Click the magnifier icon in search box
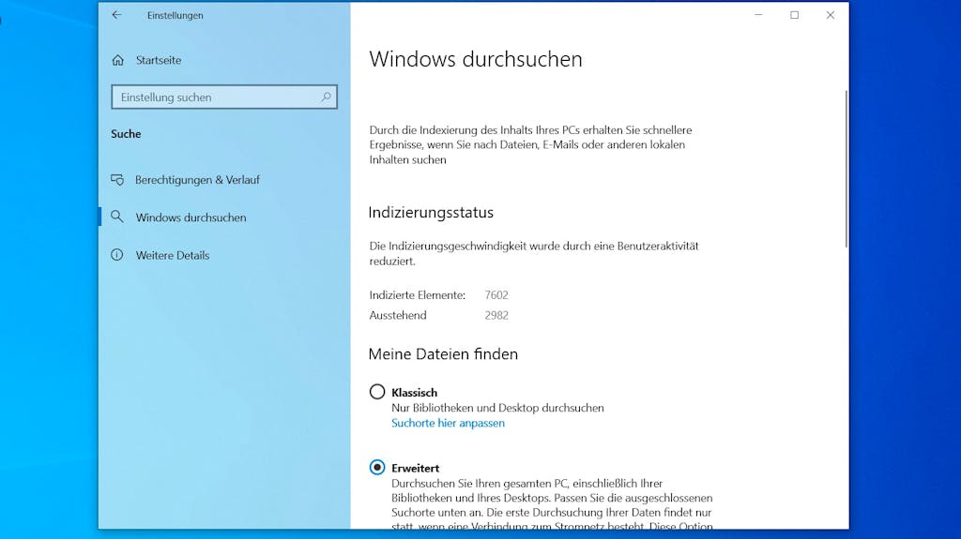Viewport: 961px width, 539px height. [326, 97]
